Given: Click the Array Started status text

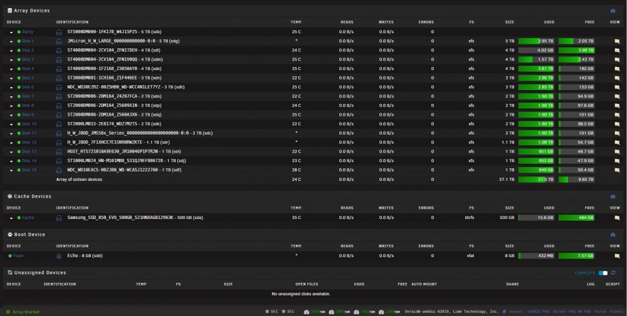Looking at the screenshot, I should pyautogui.click(x=26, y=312).
